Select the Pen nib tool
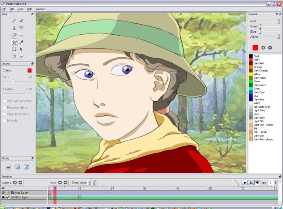The height and width of the screenshot is (209, 283). point(14,27)
